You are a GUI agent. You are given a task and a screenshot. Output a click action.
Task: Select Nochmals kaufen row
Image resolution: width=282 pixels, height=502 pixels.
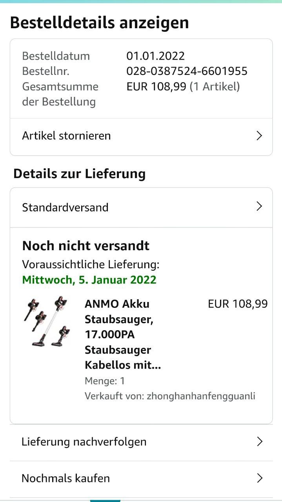click(66, 478)
